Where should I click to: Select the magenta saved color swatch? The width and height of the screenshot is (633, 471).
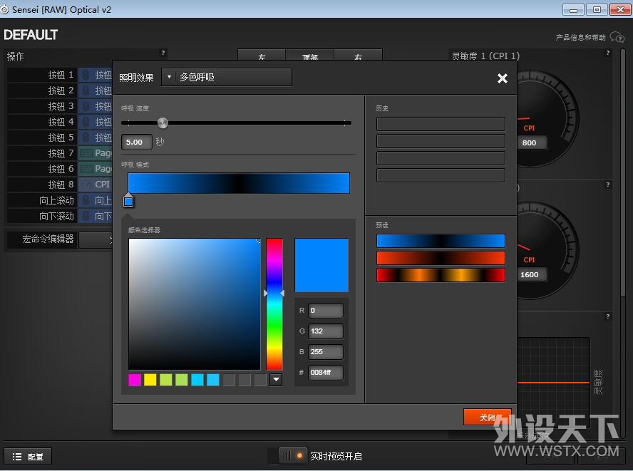[x=135, y=380]
